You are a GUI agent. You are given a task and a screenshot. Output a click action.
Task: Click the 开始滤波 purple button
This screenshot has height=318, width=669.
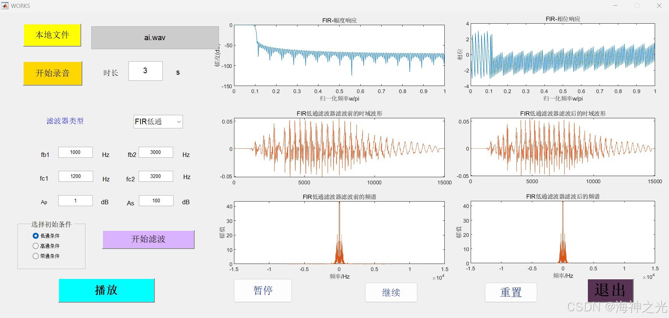(148, 239)
